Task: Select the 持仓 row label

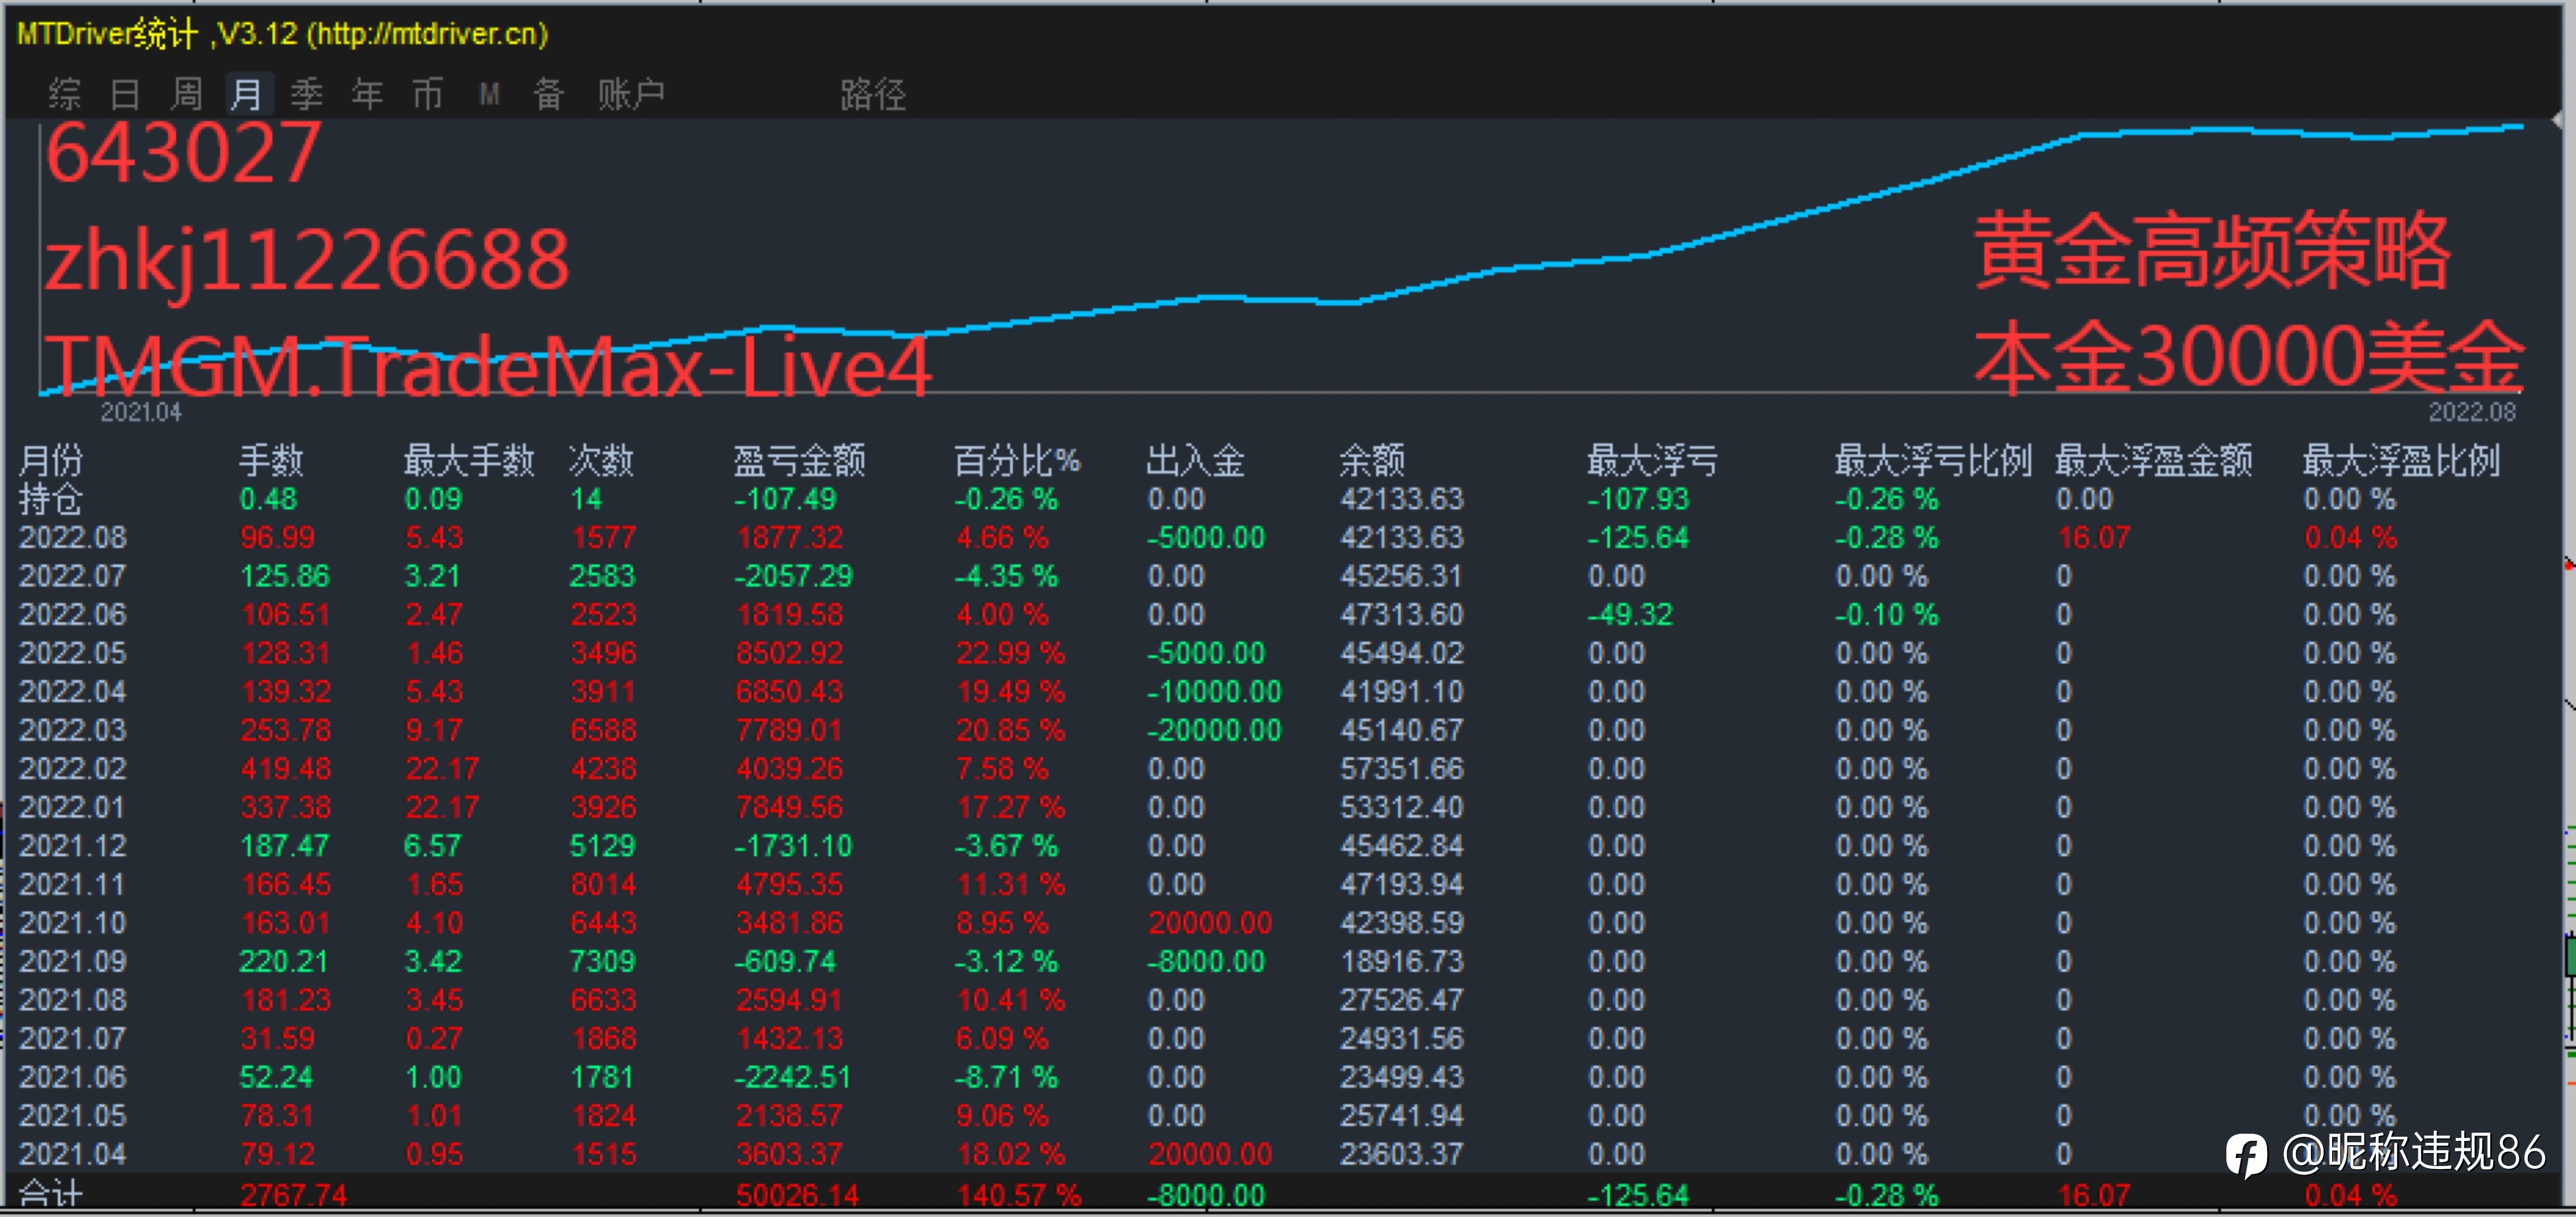Action: (x=51, y=499)
